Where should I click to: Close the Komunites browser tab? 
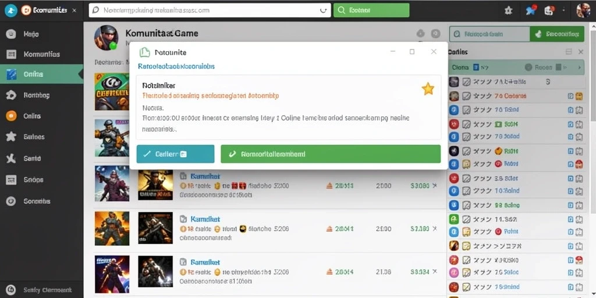(x=74, y=10)
